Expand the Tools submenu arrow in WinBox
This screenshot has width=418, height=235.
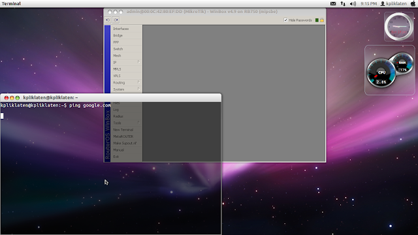138,123
